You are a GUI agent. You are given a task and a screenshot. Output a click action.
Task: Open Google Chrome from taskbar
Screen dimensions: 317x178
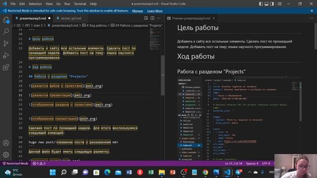coord(206,173)
